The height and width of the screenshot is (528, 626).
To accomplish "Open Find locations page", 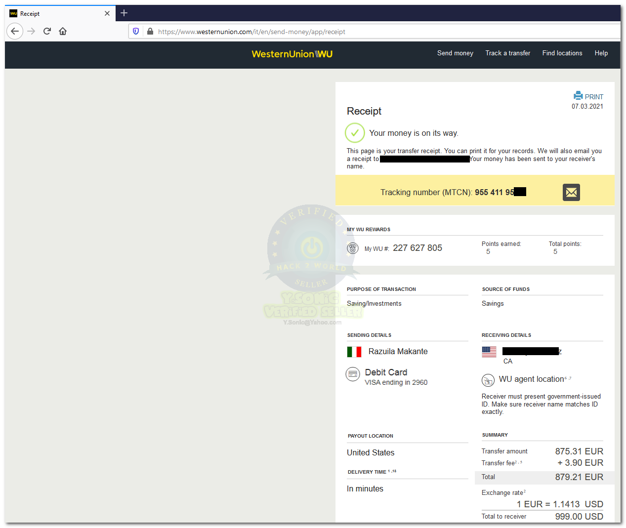I will (562, 53).
